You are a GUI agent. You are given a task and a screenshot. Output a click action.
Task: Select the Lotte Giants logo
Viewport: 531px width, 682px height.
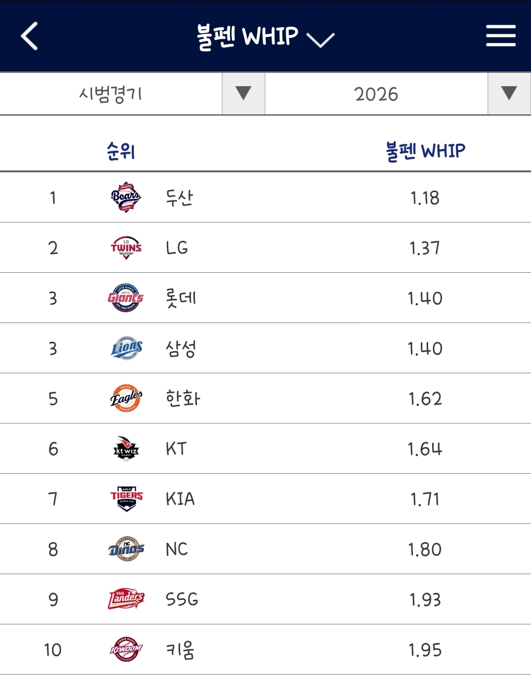(x=126, y=297)
